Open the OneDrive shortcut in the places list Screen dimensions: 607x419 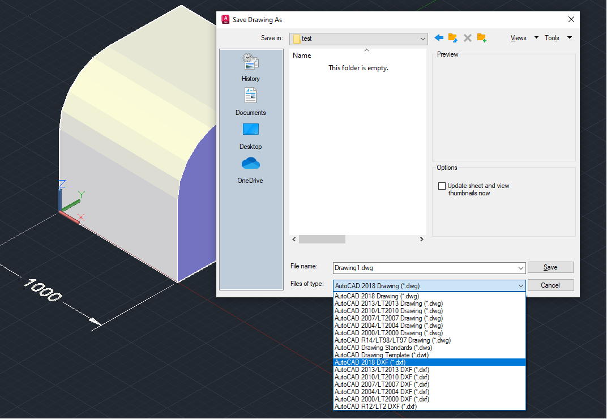250,170
